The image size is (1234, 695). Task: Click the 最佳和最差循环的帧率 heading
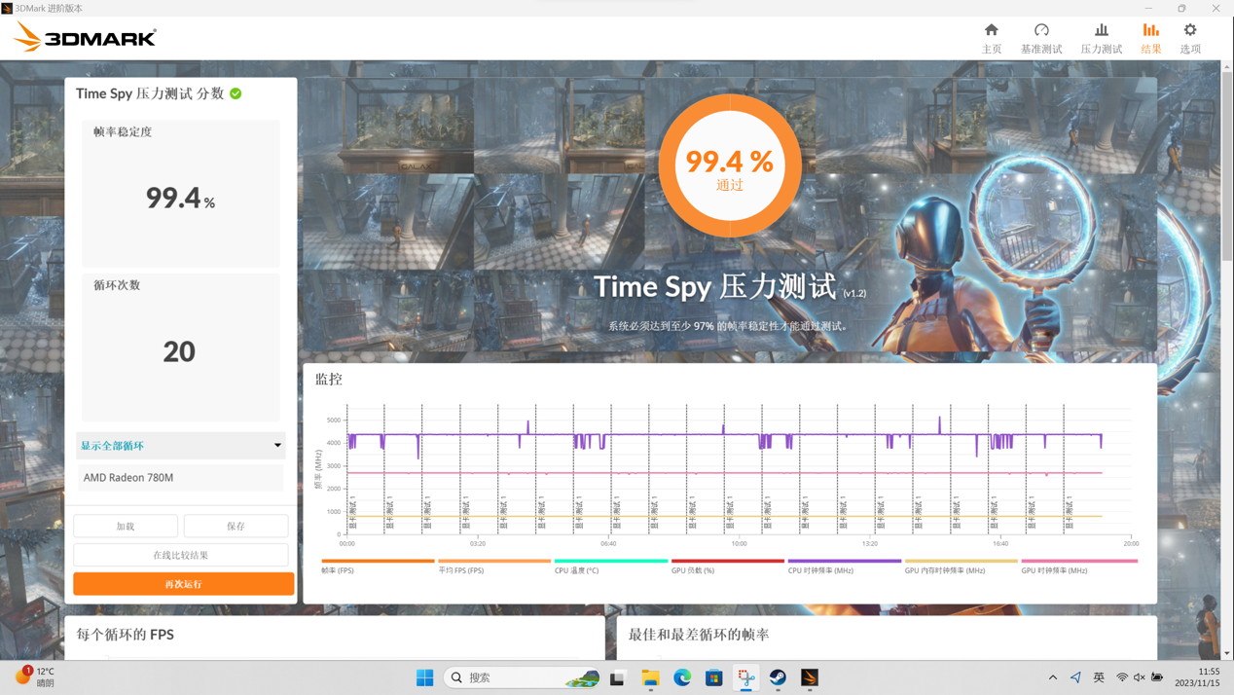[x=699, y=634]
